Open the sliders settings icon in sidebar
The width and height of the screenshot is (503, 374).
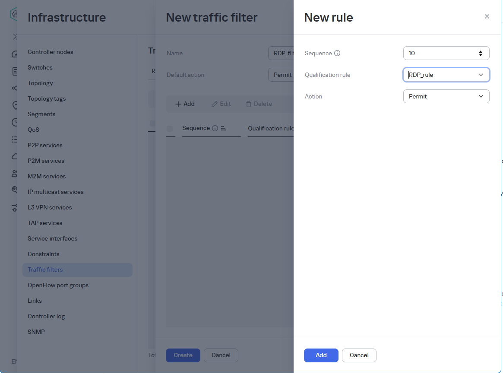tap(15, 208)
